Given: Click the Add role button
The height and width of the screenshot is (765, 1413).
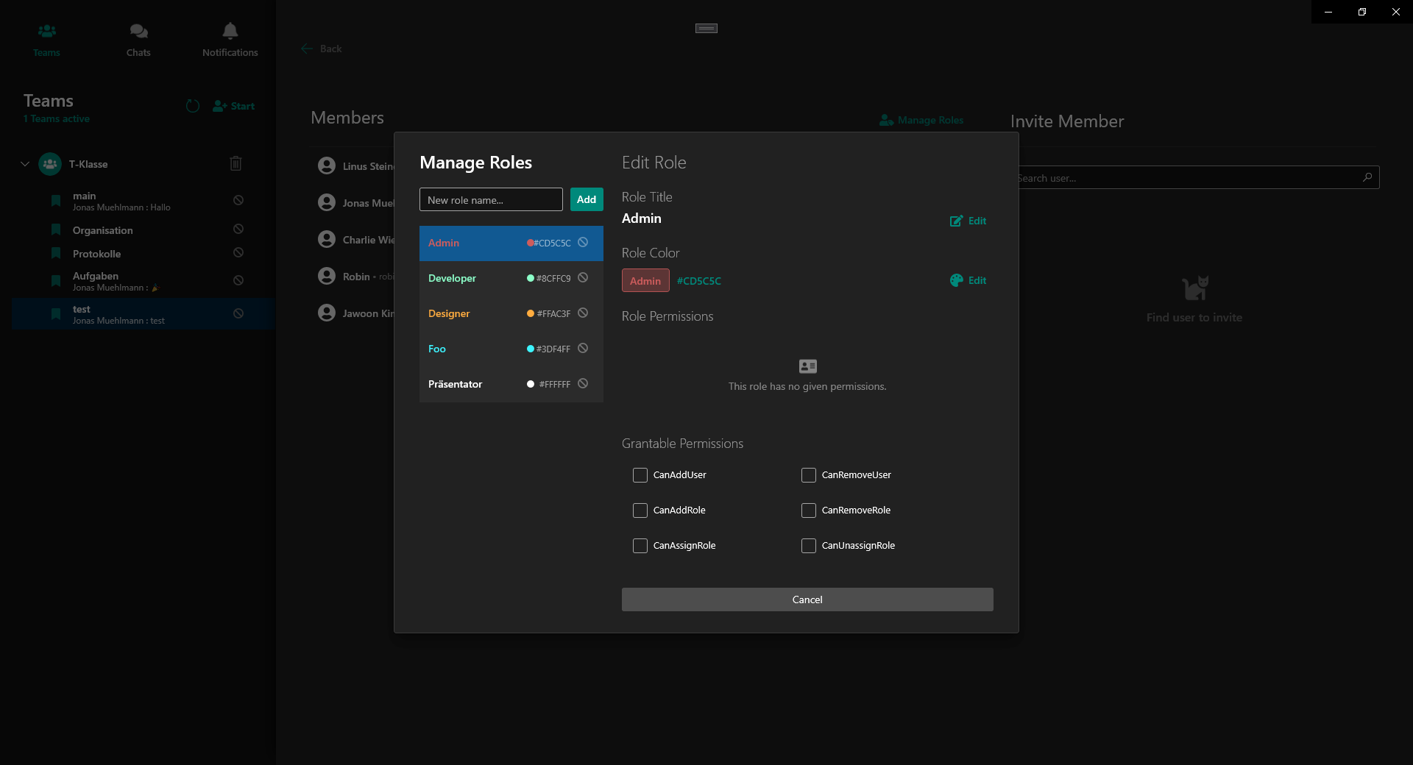Looking at the screenshot, I should tap(587, 199).
